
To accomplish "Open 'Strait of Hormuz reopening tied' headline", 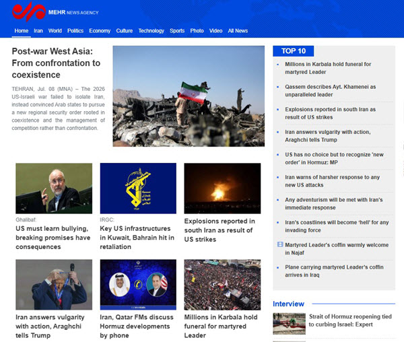I will (350, 320).
